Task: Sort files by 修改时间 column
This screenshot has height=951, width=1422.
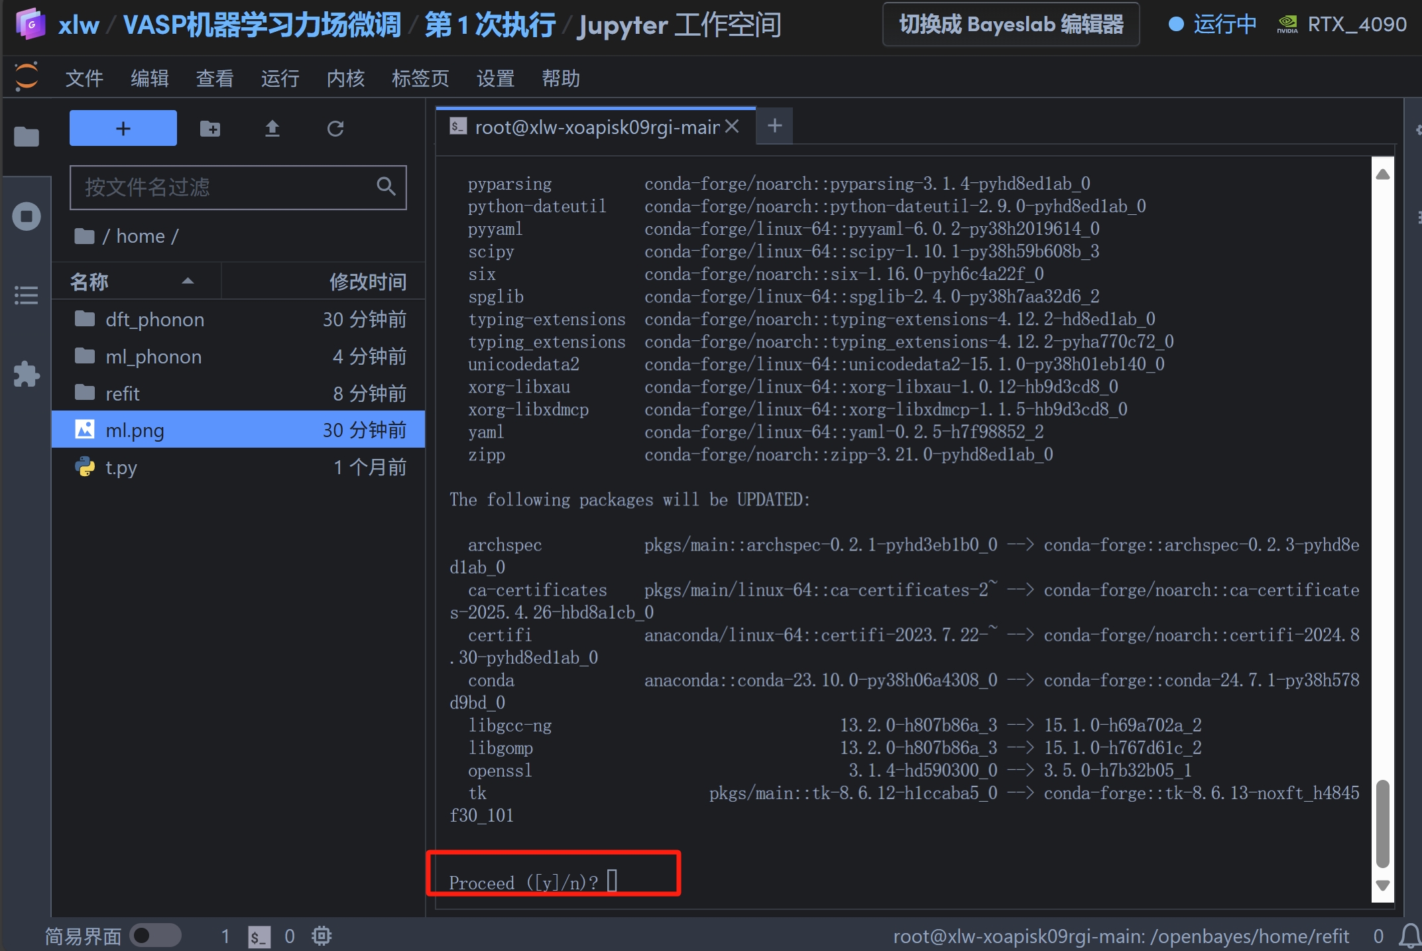Action: (367, 282)
